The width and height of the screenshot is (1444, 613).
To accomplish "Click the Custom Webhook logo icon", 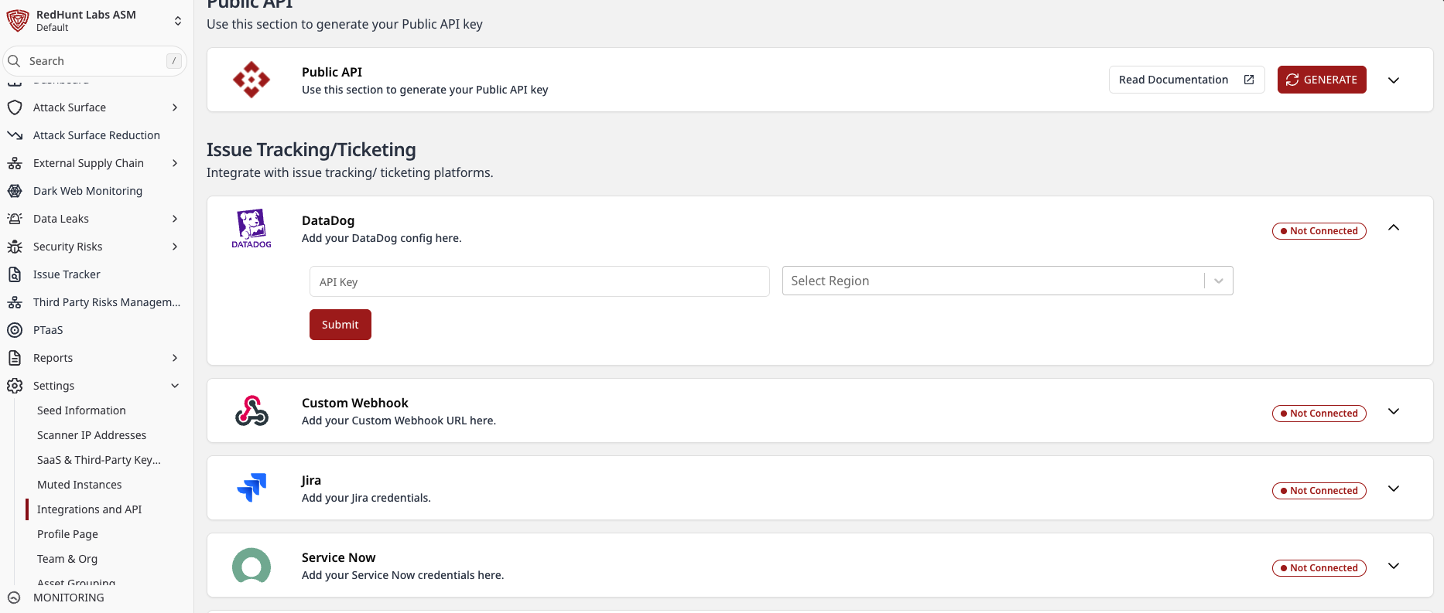I will point(252,410).
